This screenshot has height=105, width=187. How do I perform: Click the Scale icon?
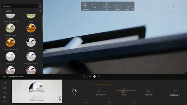pyautogui.click(x=123, y=91)
